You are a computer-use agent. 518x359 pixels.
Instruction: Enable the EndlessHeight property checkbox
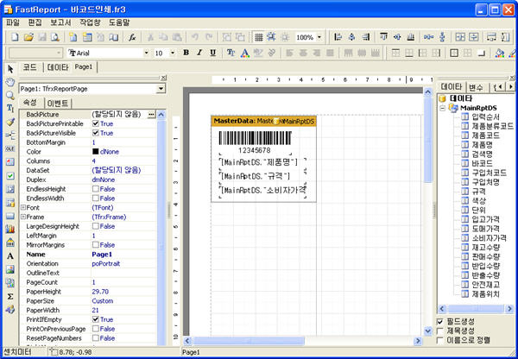[x=96, y=189]
